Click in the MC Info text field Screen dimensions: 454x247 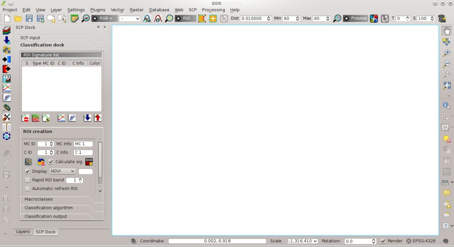[x=83, y=144]
